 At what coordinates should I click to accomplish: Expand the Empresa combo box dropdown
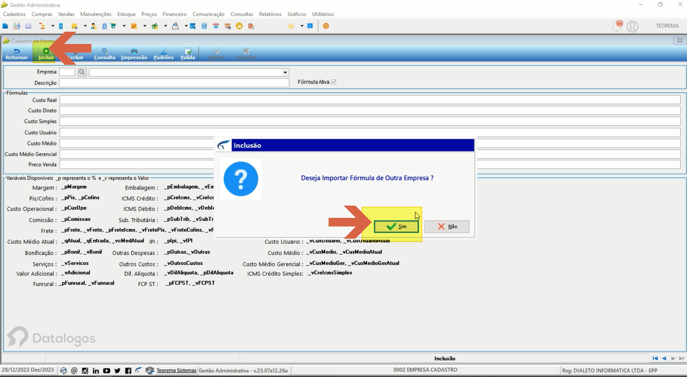pos(285,72)
